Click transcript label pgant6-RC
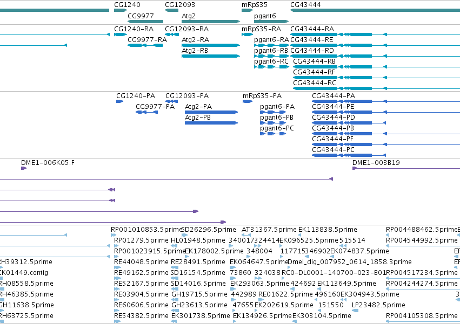This screenshot has width=460, height=324. pos(271,61)
